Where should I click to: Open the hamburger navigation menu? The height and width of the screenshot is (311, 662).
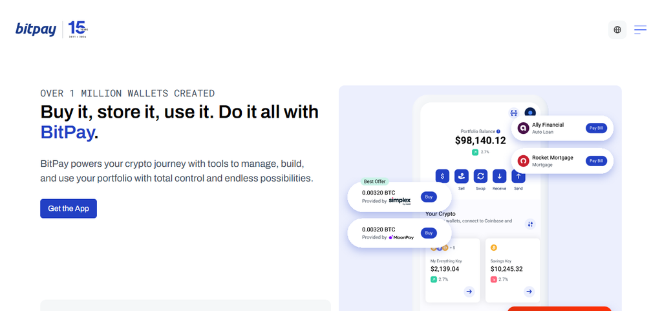[x=640, y=30]
